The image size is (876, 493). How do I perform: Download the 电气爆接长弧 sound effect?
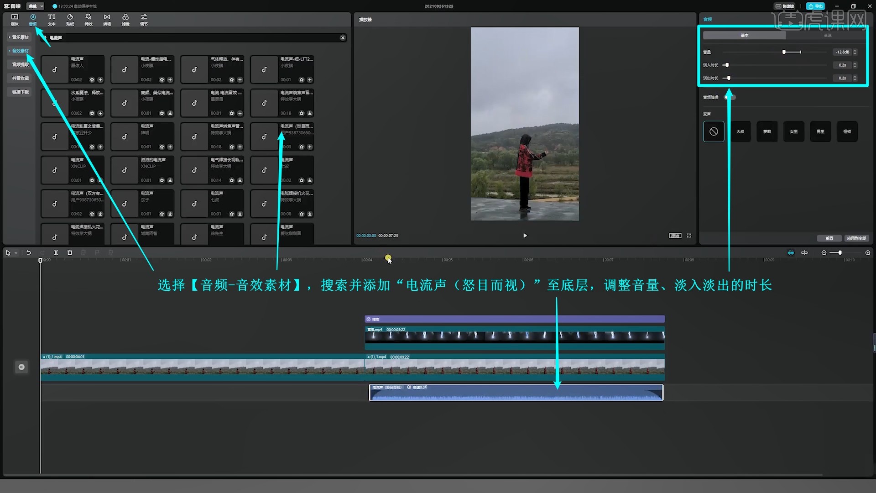pyautogui.click(x=240, y=180)
